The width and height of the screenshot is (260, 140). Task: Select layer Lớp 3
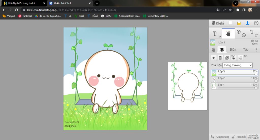234,73
